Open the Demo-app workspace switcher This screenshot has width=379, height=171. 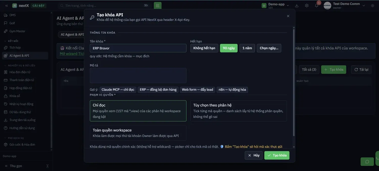coord(275,6)
